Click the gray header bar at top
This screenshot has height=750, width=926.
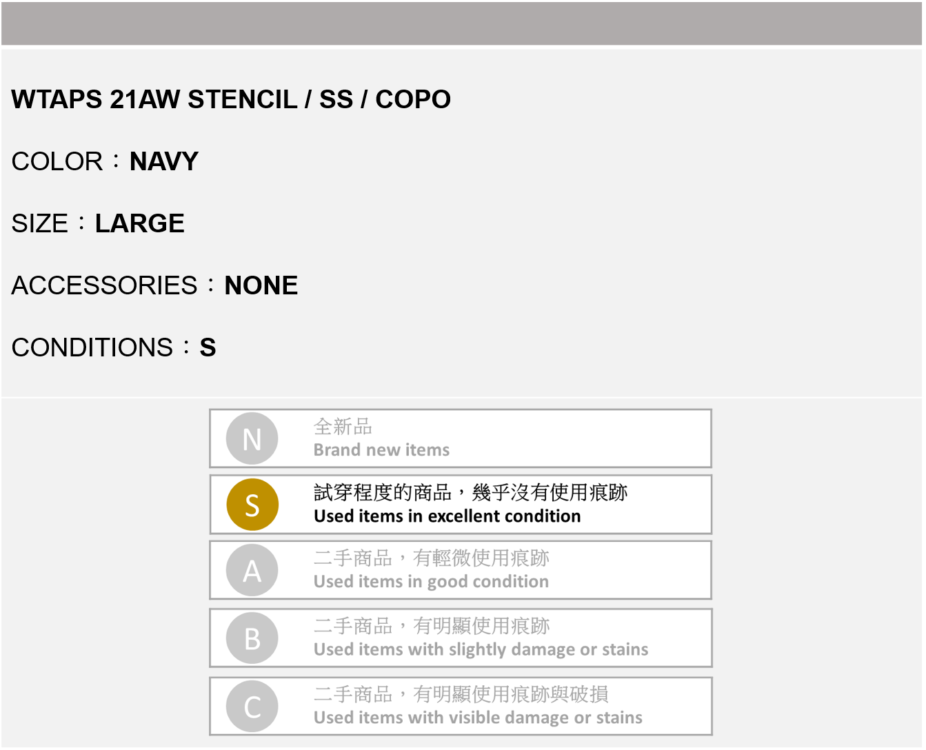[x=462, y=23]
